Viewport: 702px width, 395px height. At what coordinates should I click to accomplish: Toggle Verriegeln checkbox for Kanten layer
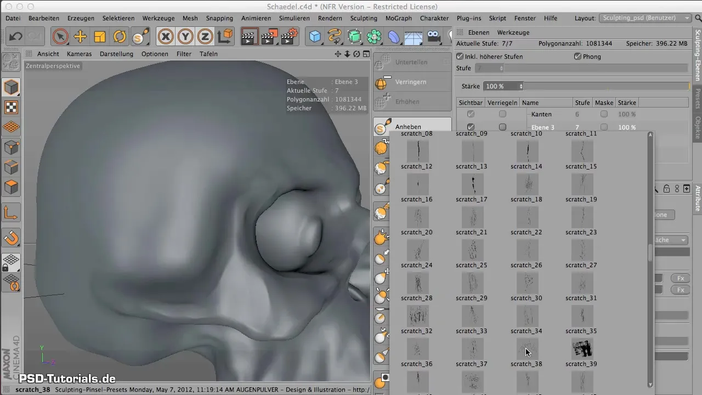coord(502,114)
